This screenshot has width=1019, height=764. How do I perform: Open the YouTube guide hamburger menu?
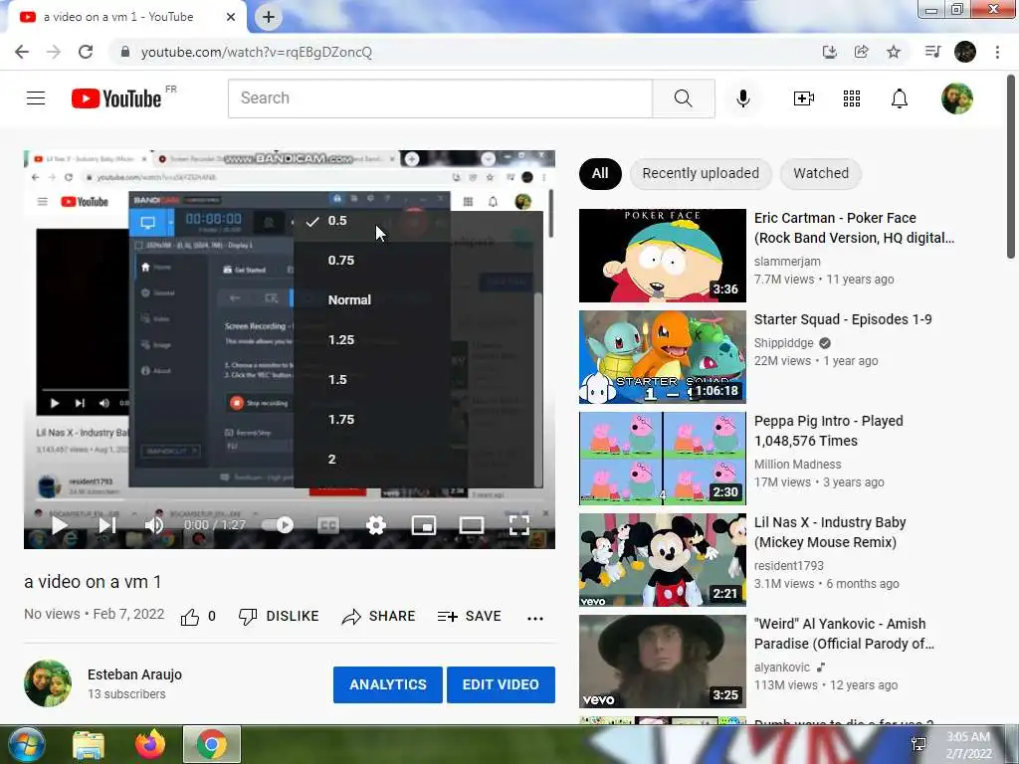(x=36, y=98)
